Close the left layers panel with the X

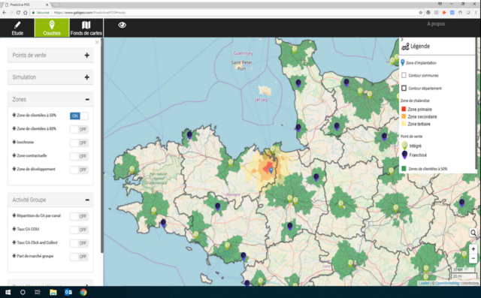click(97, 42)
